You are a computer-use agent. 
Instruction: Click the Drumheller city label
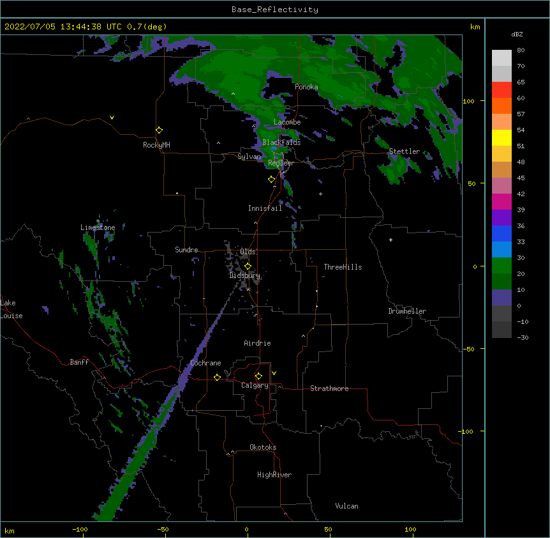[x=407, y=311]
